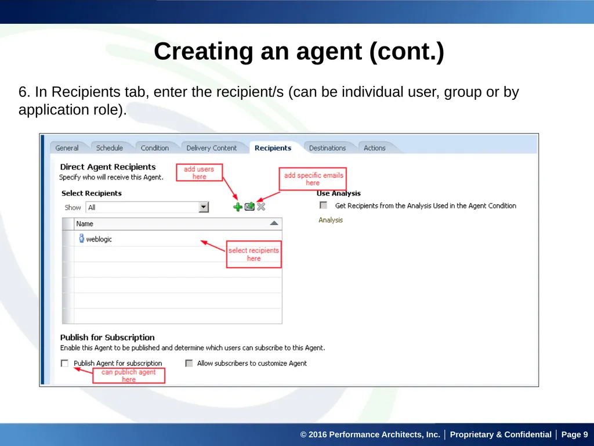Screen dimensions: 594x446
Task: Go to the Condition tab
Action: pyautogui.click(x=154, y=148)
